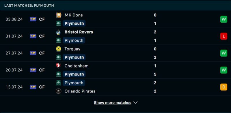Click CF competition label for 27.07.24

tap(42, 53)
